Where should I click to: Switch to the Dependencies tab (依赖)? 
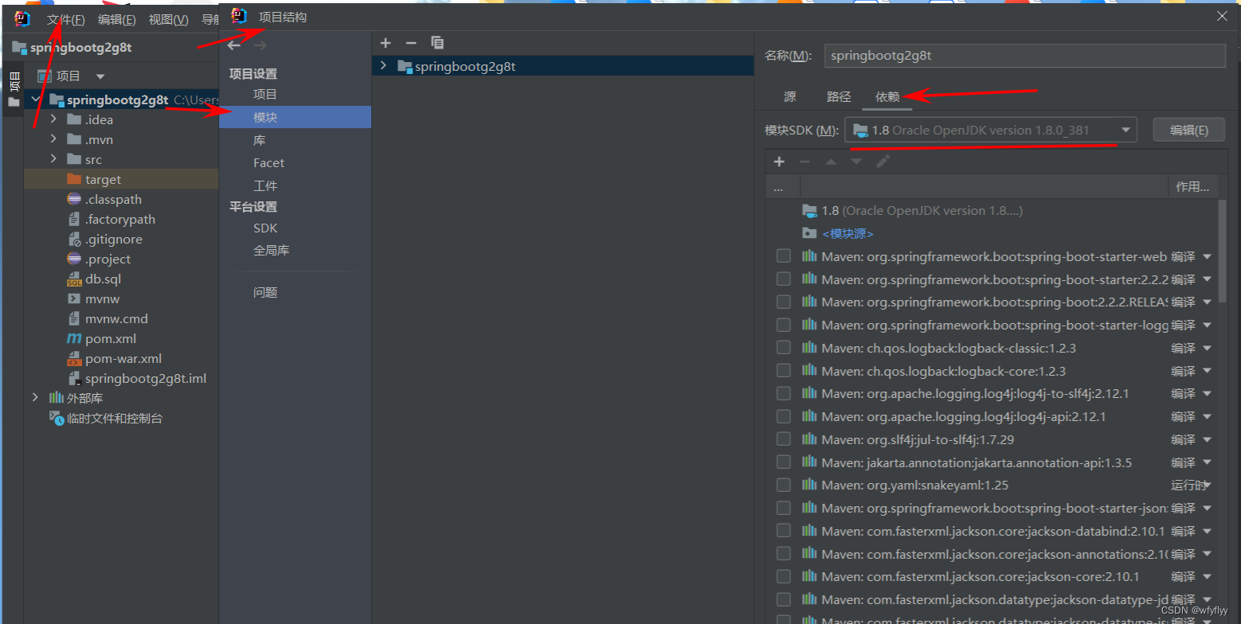click(887, 97)
